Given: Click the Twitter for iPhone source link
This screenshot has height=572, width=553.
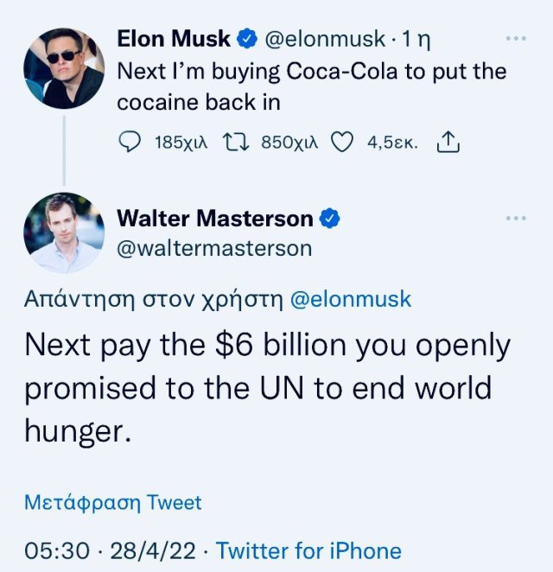Looking at the screenshot, I should point(308,550).
